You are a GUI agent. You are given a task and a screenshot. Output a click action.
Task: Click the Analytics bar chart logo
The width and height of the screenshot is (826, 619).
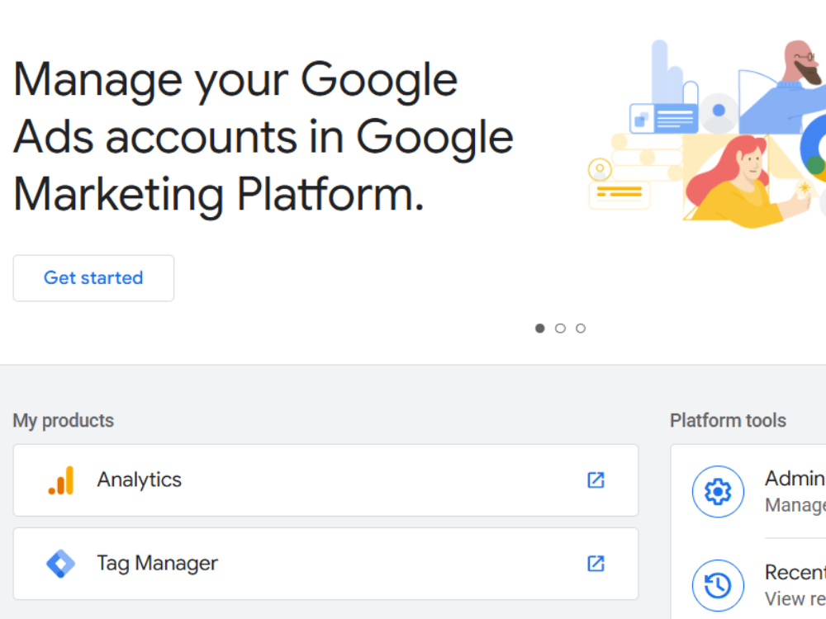coord(61,480)
